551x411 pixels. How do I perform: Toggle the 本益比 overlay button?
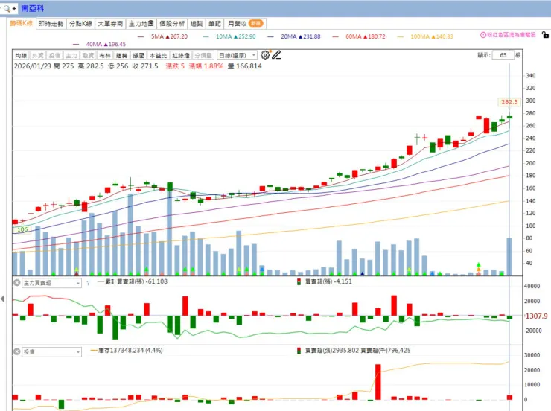[x=158, y=55]
